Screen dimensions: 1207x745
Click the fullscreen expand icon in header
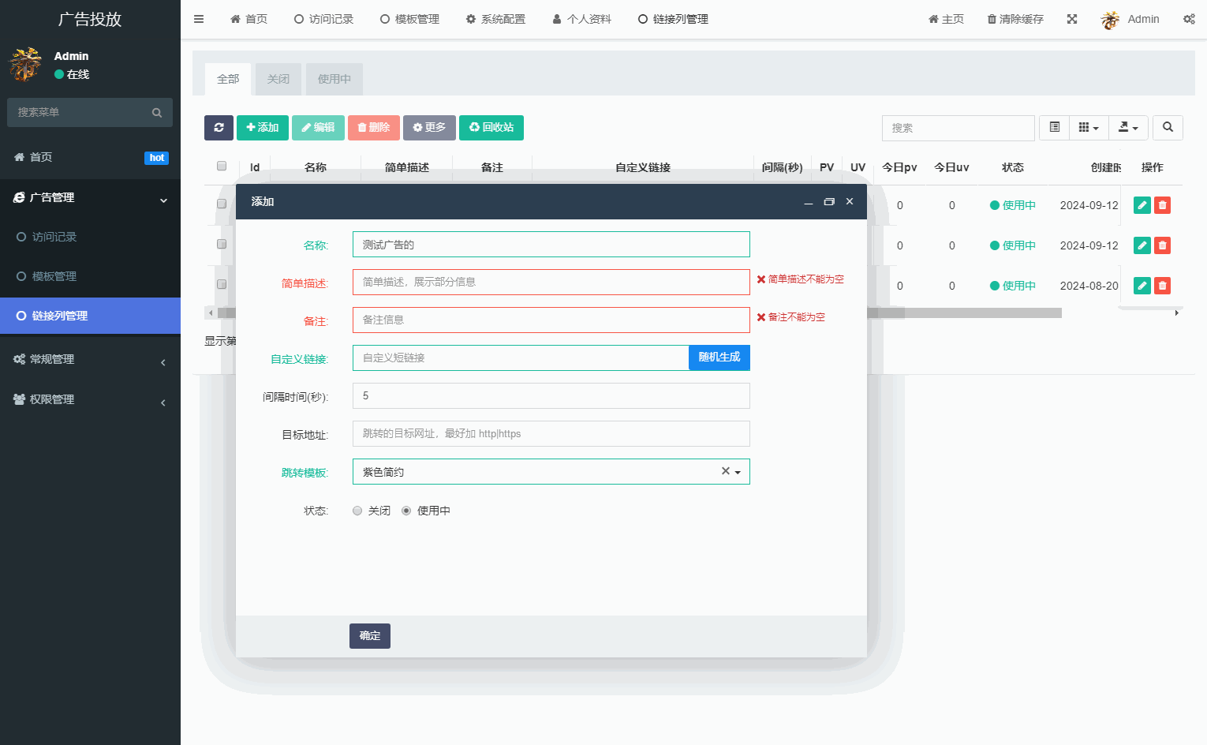[x=1072, y=19]
